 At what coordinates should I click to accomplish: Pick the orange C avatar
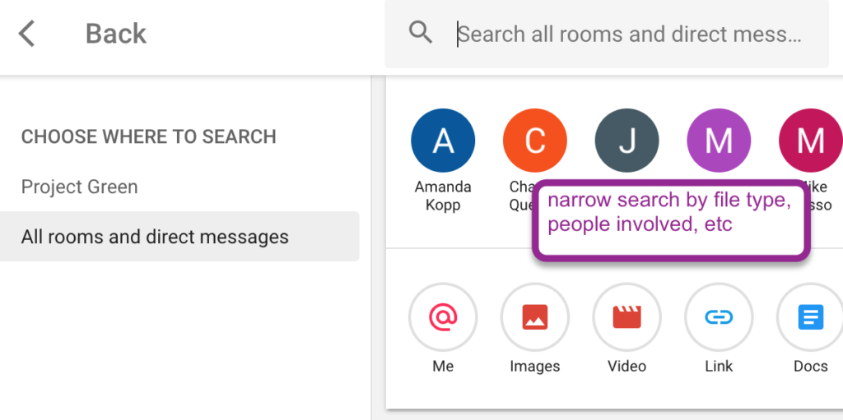pos(535,141)
